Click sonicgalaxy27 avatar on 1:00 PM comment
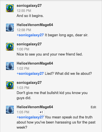 click(x=10, y=47)
